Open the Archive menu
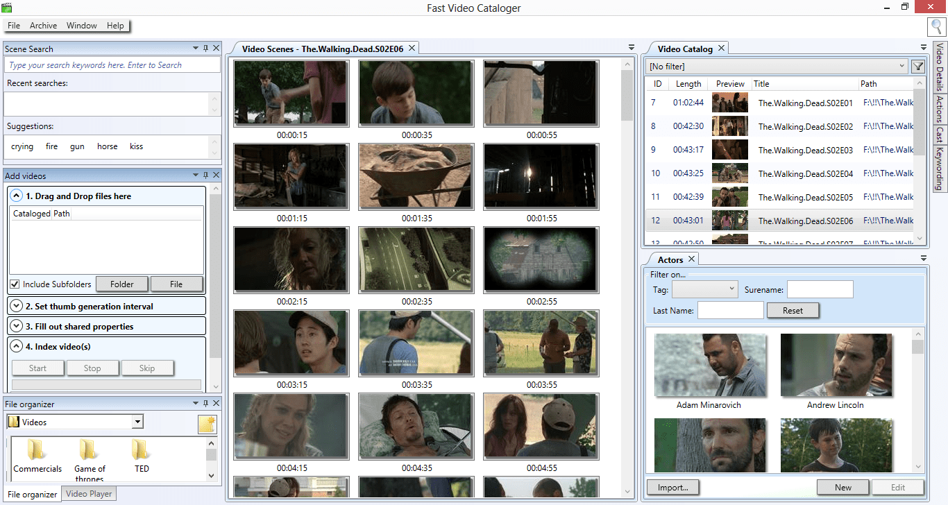 click(43, 26)
